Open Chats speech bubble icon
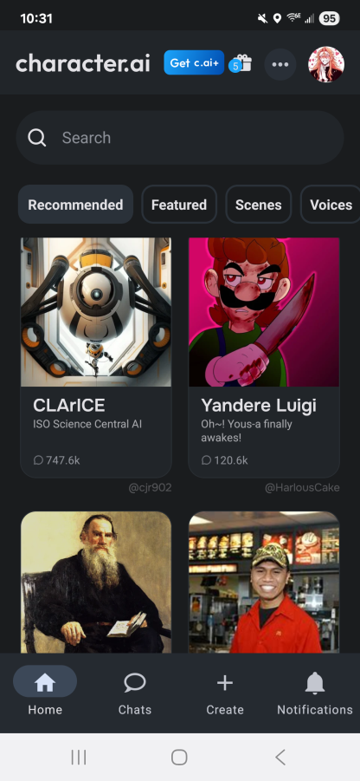 coord(135,682)
